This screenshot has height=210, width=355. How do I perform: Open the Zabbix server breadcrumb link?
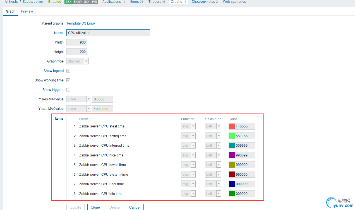pyautogui.click(x=33, y=2)
